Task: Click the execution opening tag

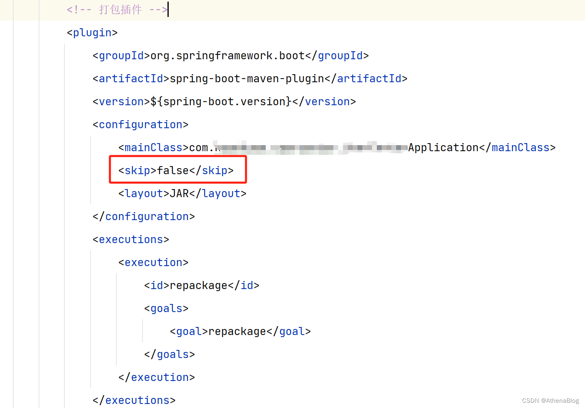Action: (153, 262)
